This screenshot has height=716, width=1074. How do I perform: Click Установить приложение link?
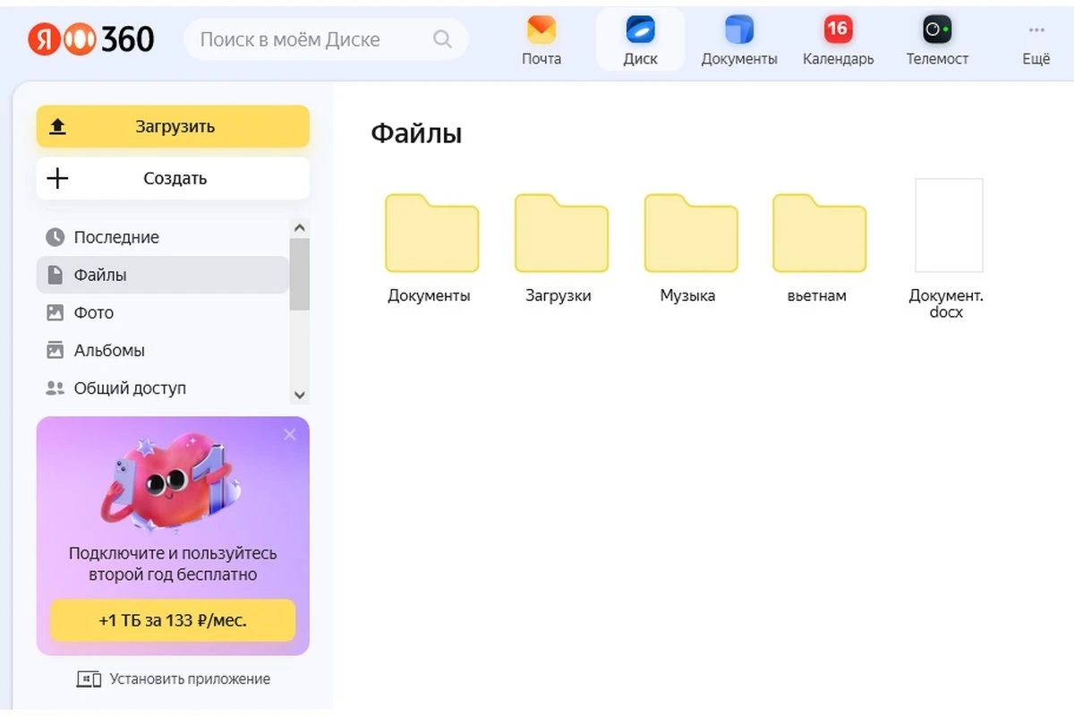point(174,679)
